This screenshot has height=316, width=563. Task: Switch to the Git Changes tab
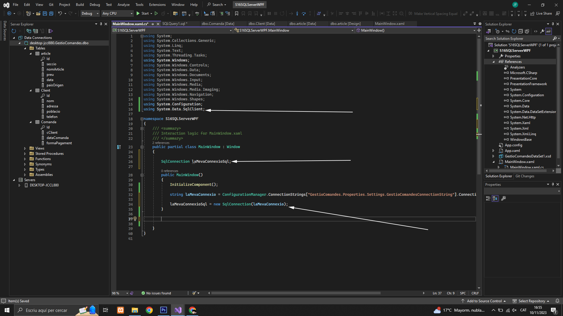[525, 176]
